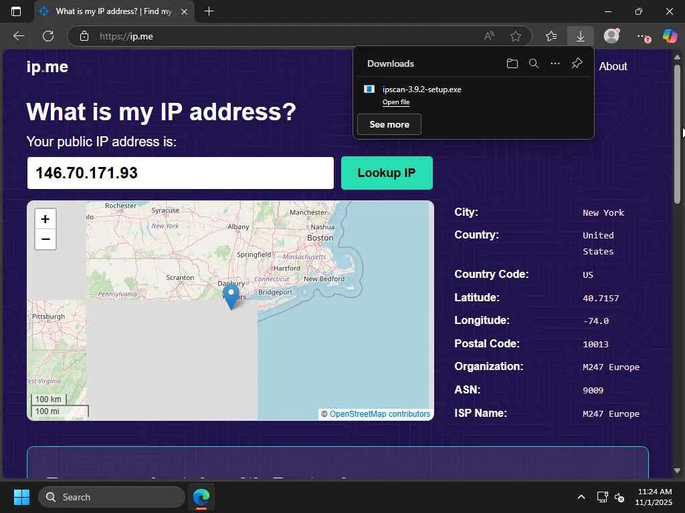Open the browser profile avatar
Viewport: 685px width, 513px height.
[611, 36]
